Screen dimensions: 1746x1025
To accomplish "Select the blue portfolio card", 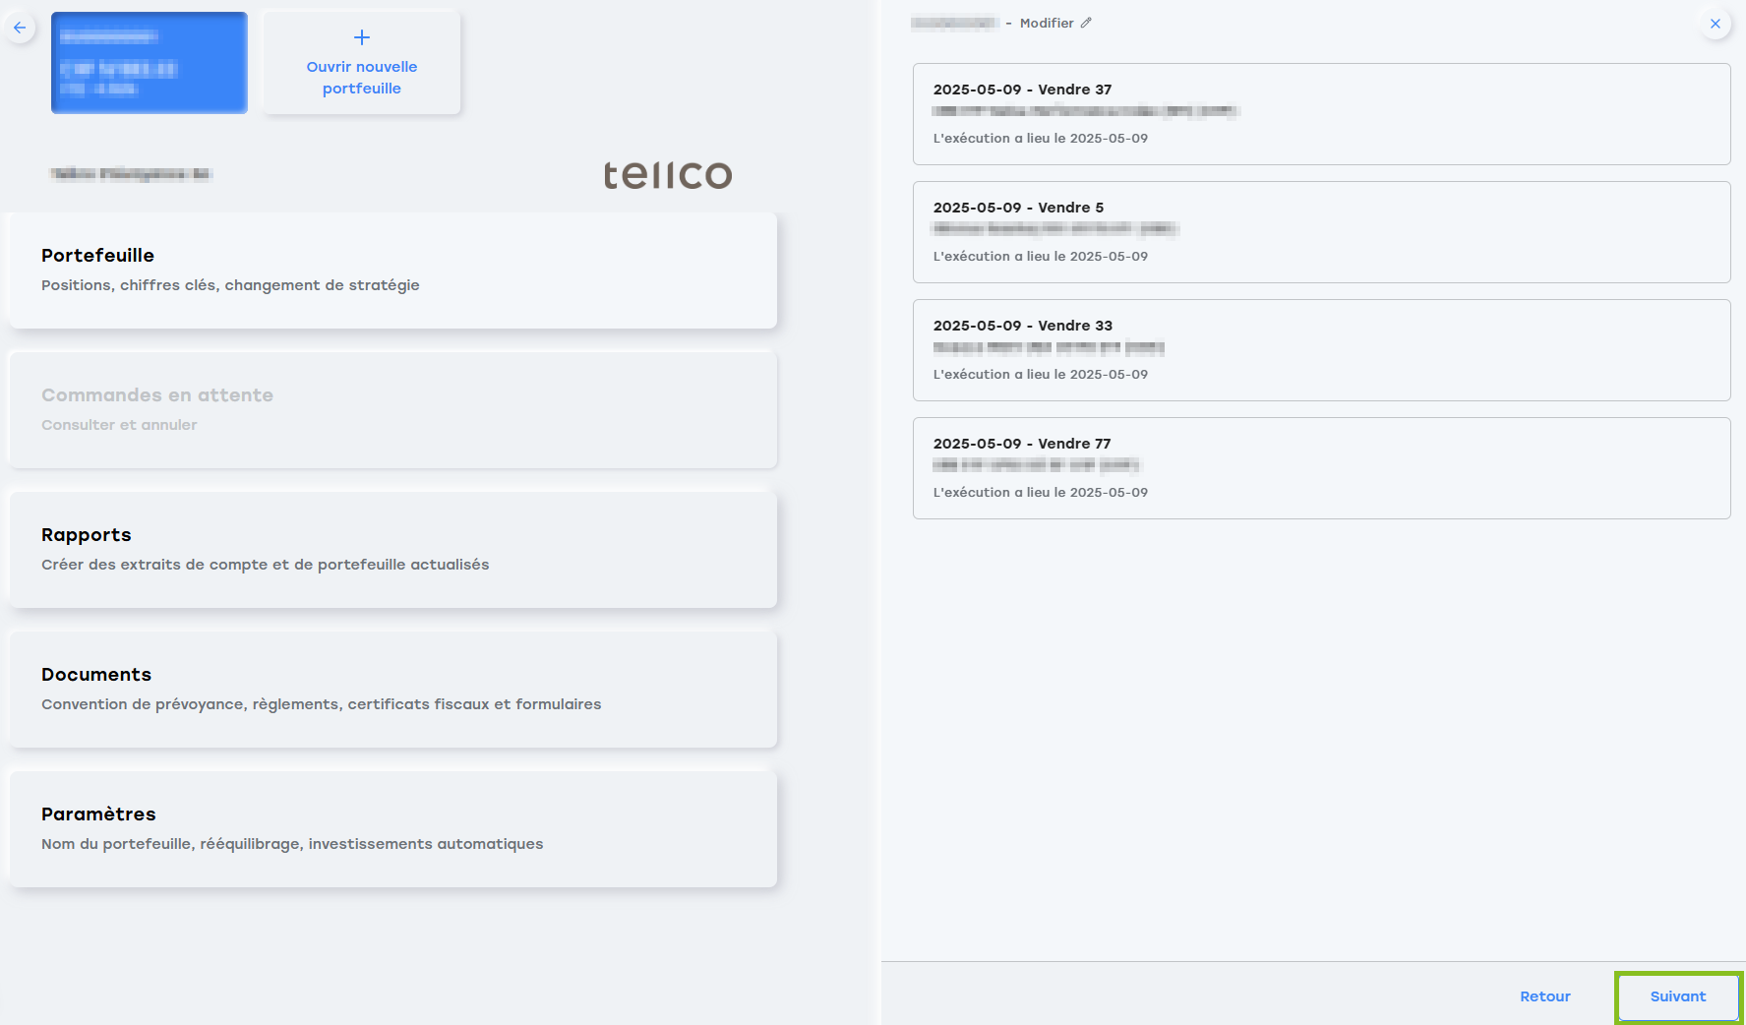I will click(150, 63).
